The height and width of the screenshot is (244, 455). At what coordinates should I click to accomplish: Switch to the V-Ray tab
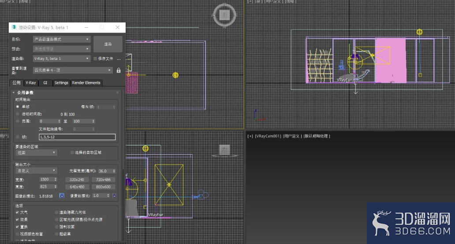[31, 83]
